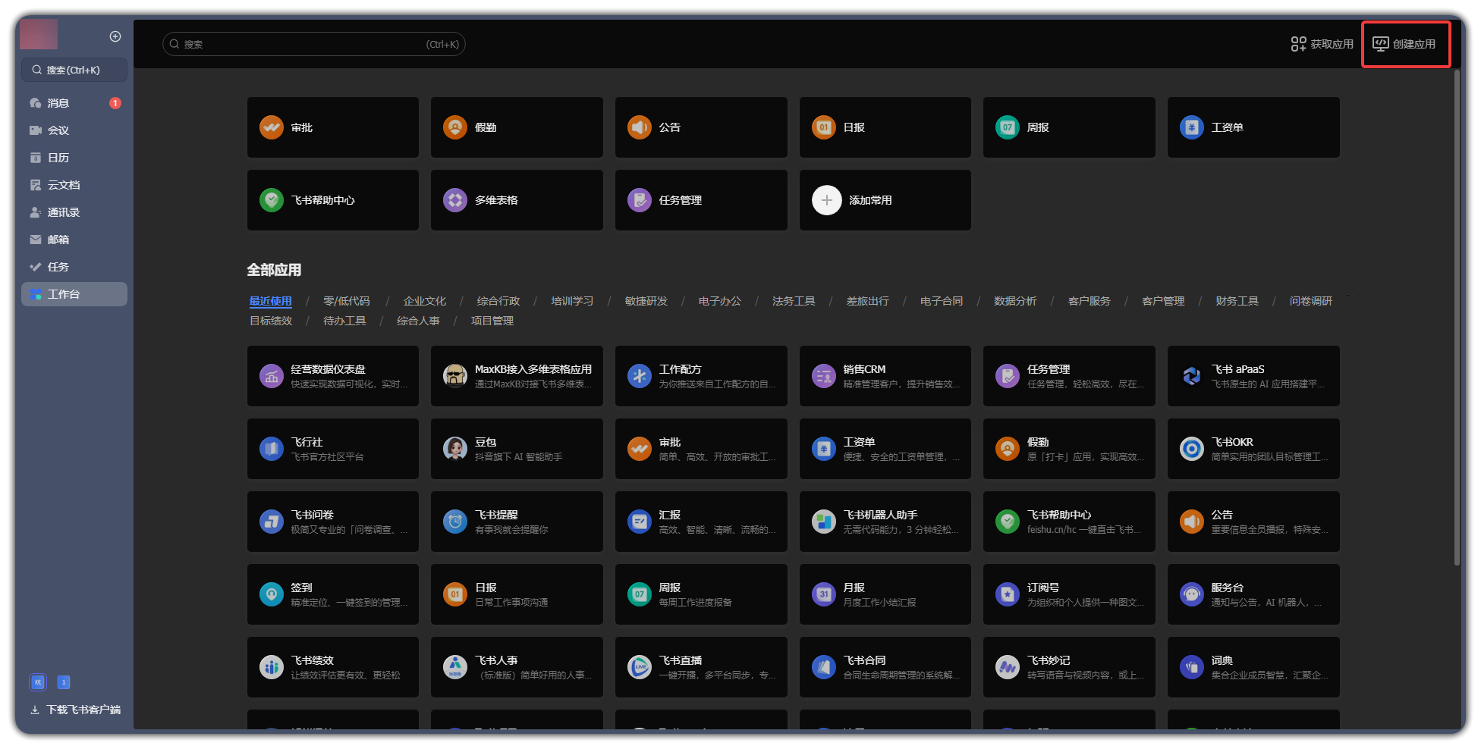The height and width of the screenshot is (749, 1481).
Task: Open the 飞书OKR app icon
Action: 1191,449
